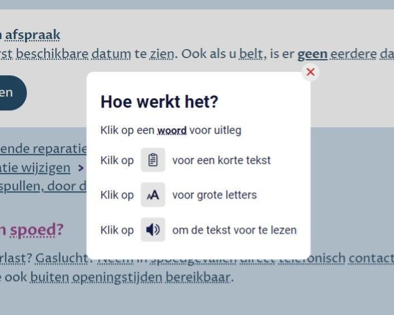Click the underlined word 'datum'
Viewport: 394px width, 315px height.
(x=111, y=55)
